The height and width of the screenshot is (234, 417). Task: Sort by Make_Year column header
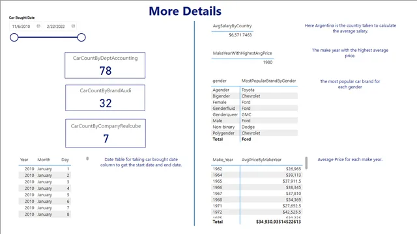223,160
